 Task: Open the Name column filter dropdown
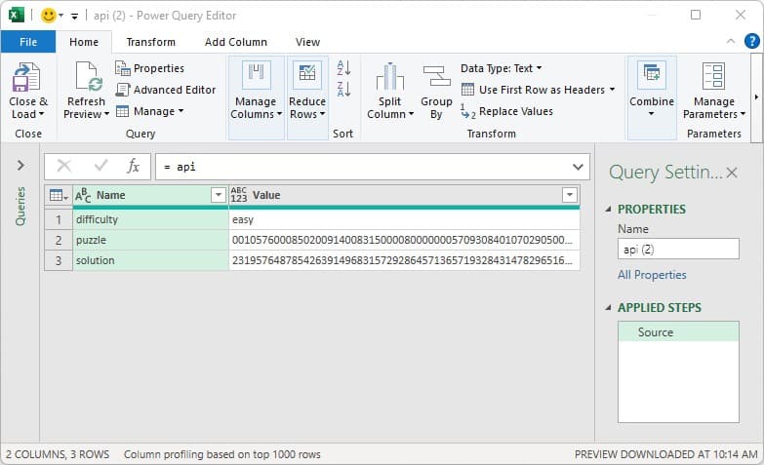coord(219,195)
